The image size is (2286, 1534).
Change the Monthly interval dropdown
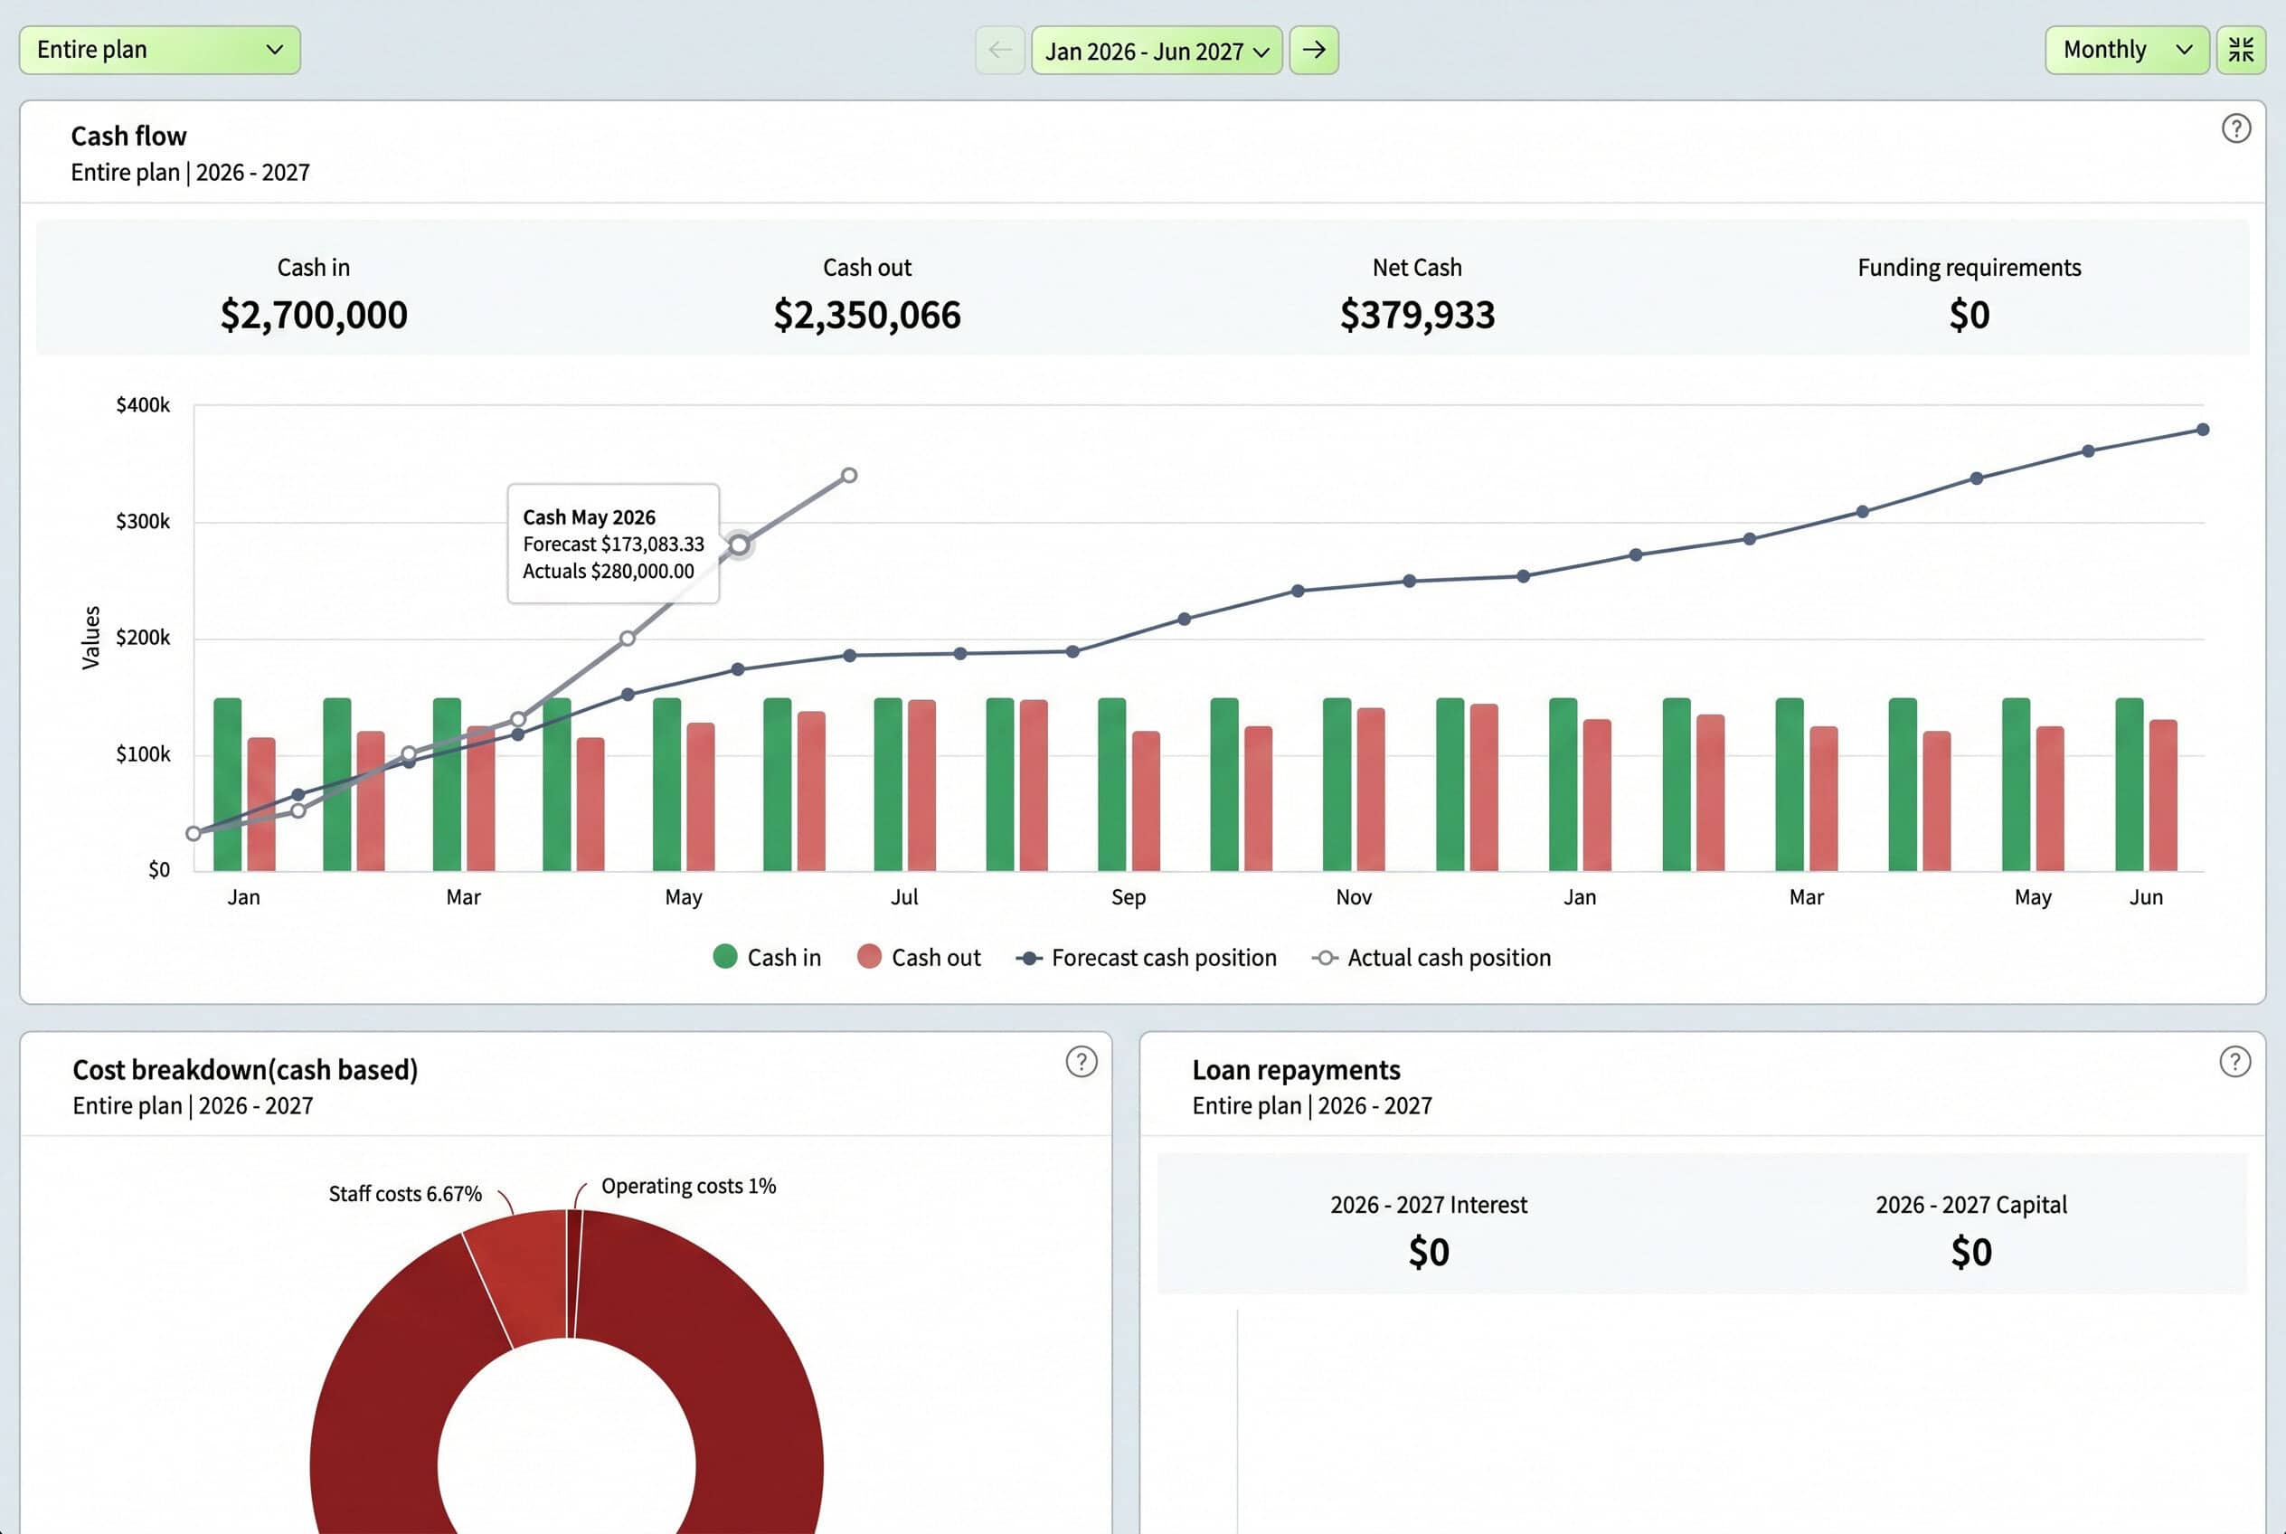coord(2127,50)
